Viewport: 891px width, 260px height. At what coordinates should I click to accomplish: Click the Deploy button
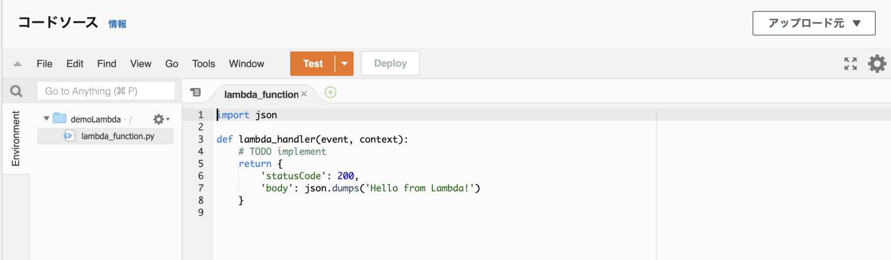[390, 63]
